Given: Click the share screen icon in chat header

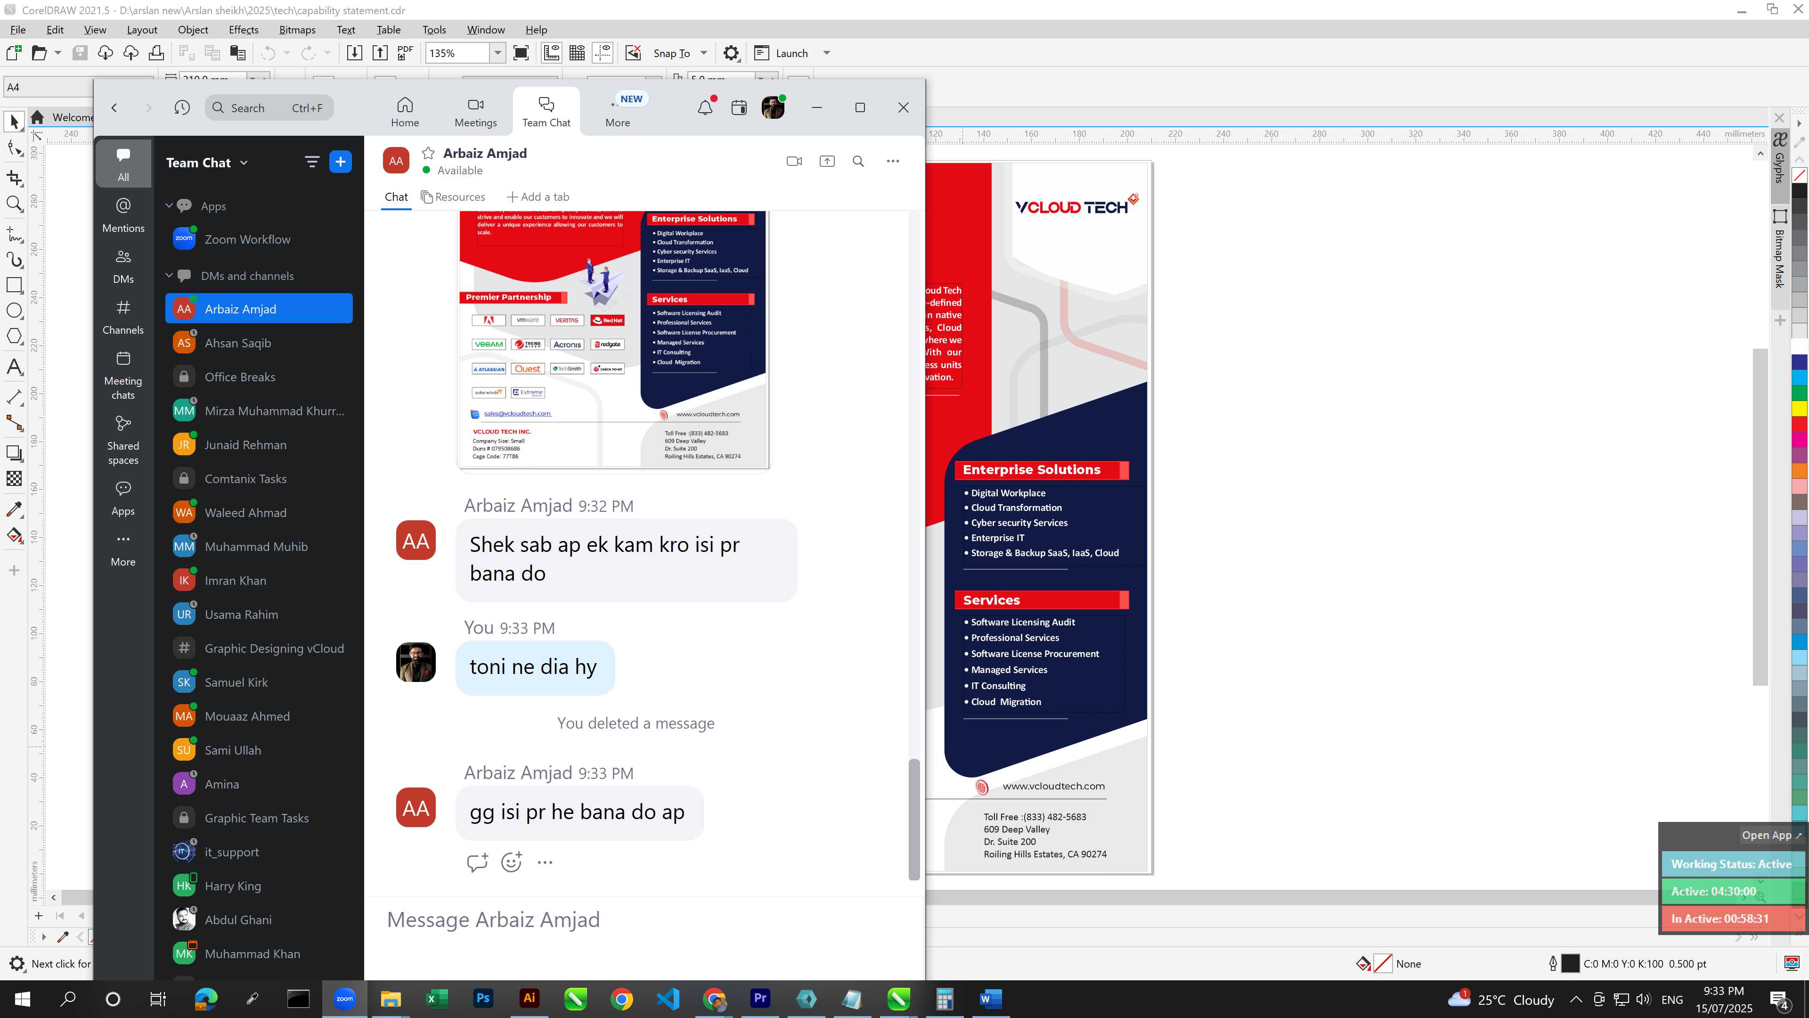Looking at the screenshot, I should click(827, 161).
